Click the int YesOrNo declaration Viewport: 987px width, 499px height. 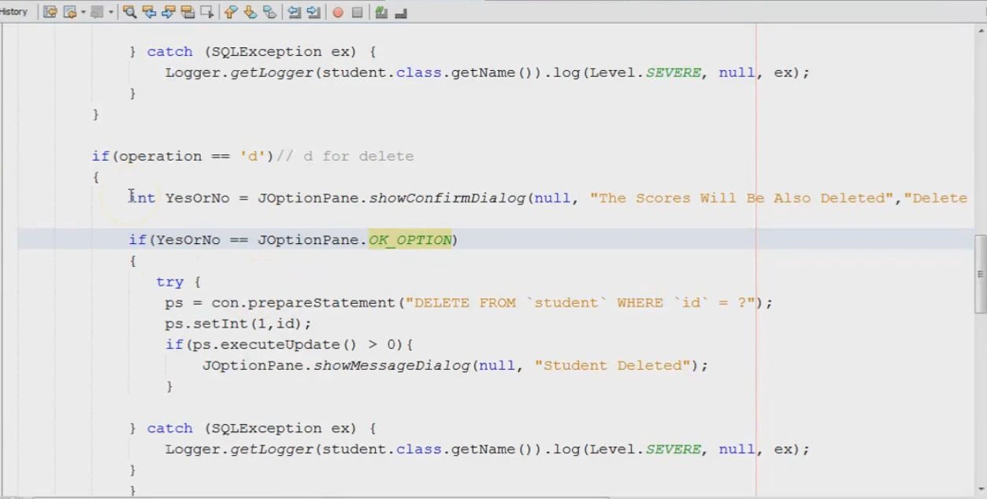[x=179, y=198]
